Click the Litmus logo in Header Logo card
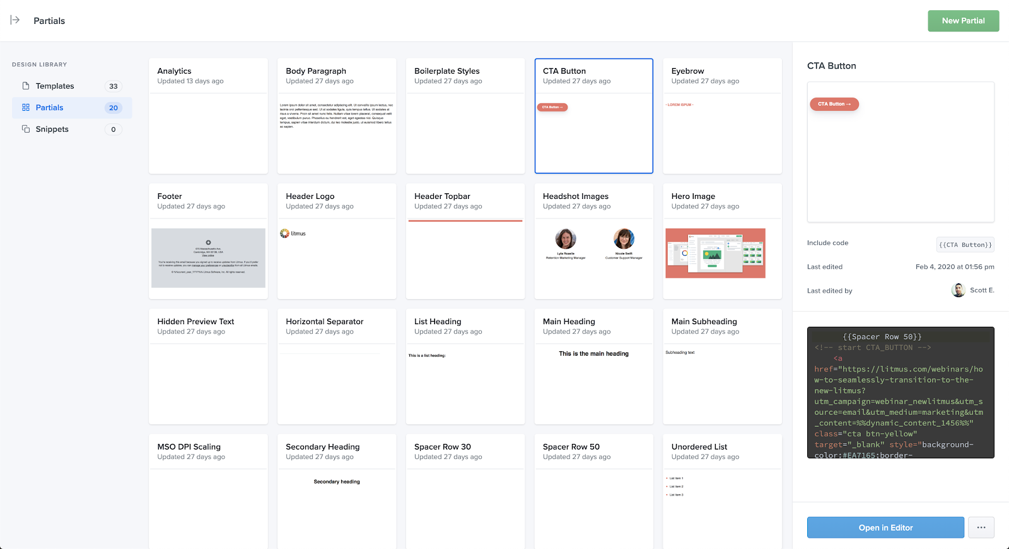 point(293,234)
